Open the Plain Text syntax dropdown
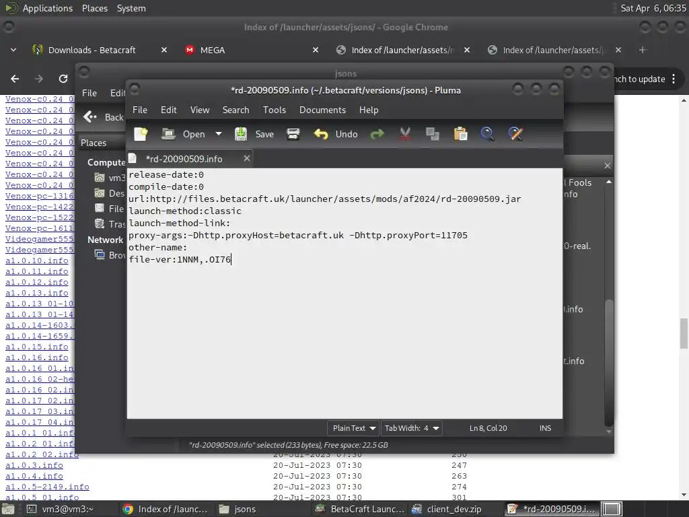The width and height of the screenshot is (689, 517). click(x=353, y=428)
